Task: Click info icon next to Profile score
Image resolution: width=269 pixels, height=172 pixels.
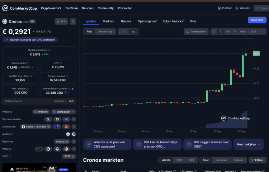Action: [x=20, y=101]
